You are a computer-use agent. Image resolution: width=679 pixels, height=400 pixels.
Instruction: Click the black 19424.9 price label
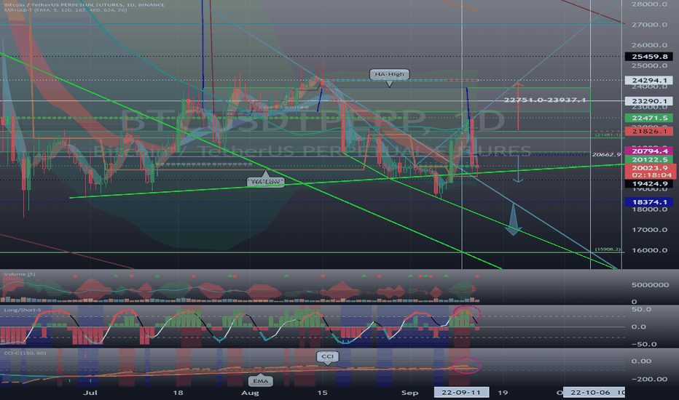click(648, 184)
